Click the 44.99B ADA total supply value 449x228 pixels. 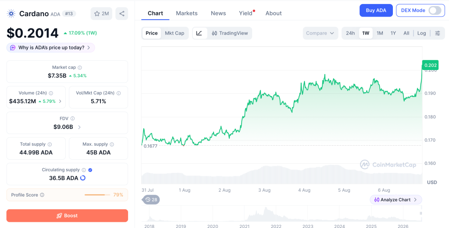click(36, 153)
